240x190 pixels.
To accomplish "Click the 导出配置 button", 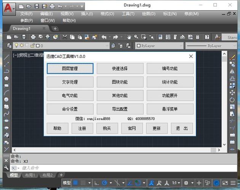I will [x=120, y=109].
